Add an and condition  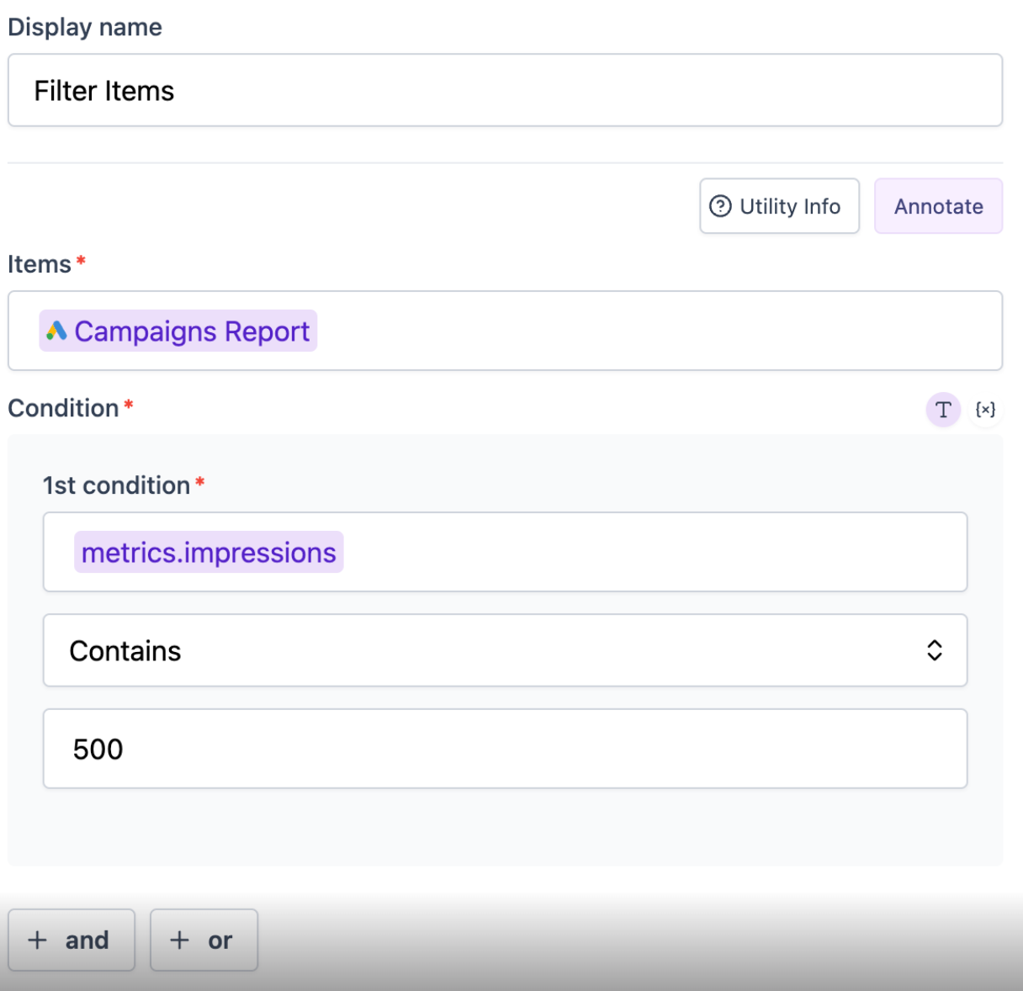[72, 940]
